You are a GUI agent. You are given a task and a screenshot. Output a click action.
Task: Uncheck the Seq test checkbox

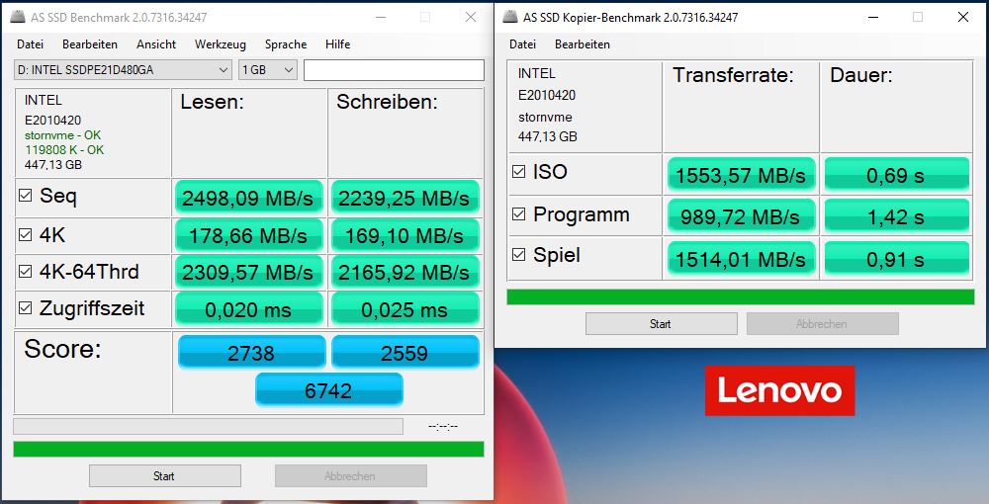(x=26, y=196)
